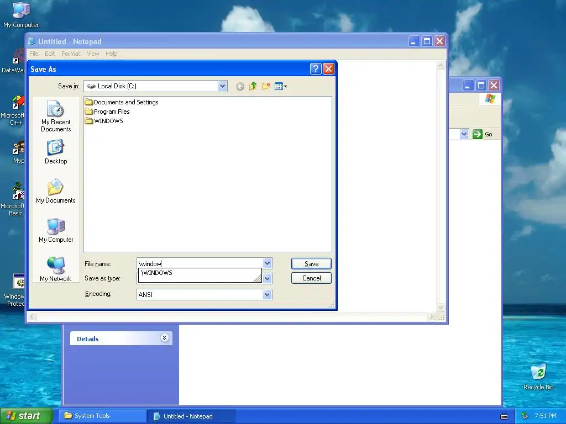The image size is (566, 424).
Task: Open My Network in places bar
Action: coord(56,269)
